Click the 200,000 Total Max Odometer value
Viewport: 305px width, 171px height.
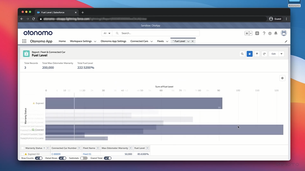[48, 68]
